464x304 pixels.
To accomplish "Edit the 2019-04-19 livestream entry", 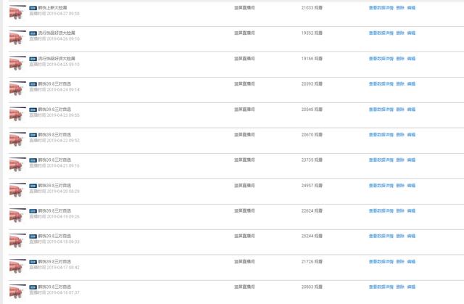I will [411, 210].
